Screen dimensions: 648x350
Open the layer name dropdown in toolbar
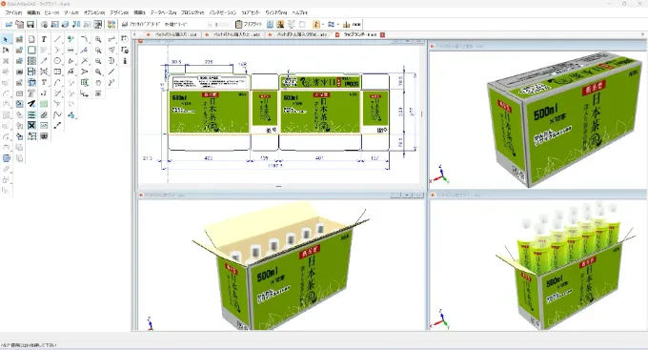tap(209, 25)
